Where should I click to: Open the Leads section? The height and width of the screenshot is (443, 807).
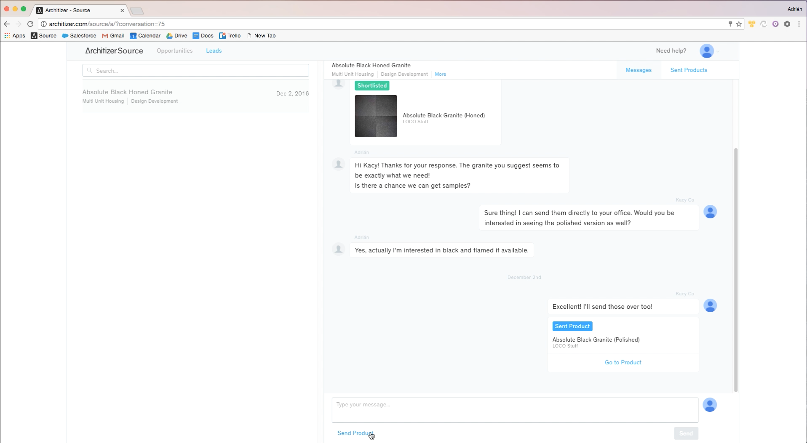(214, 50)
